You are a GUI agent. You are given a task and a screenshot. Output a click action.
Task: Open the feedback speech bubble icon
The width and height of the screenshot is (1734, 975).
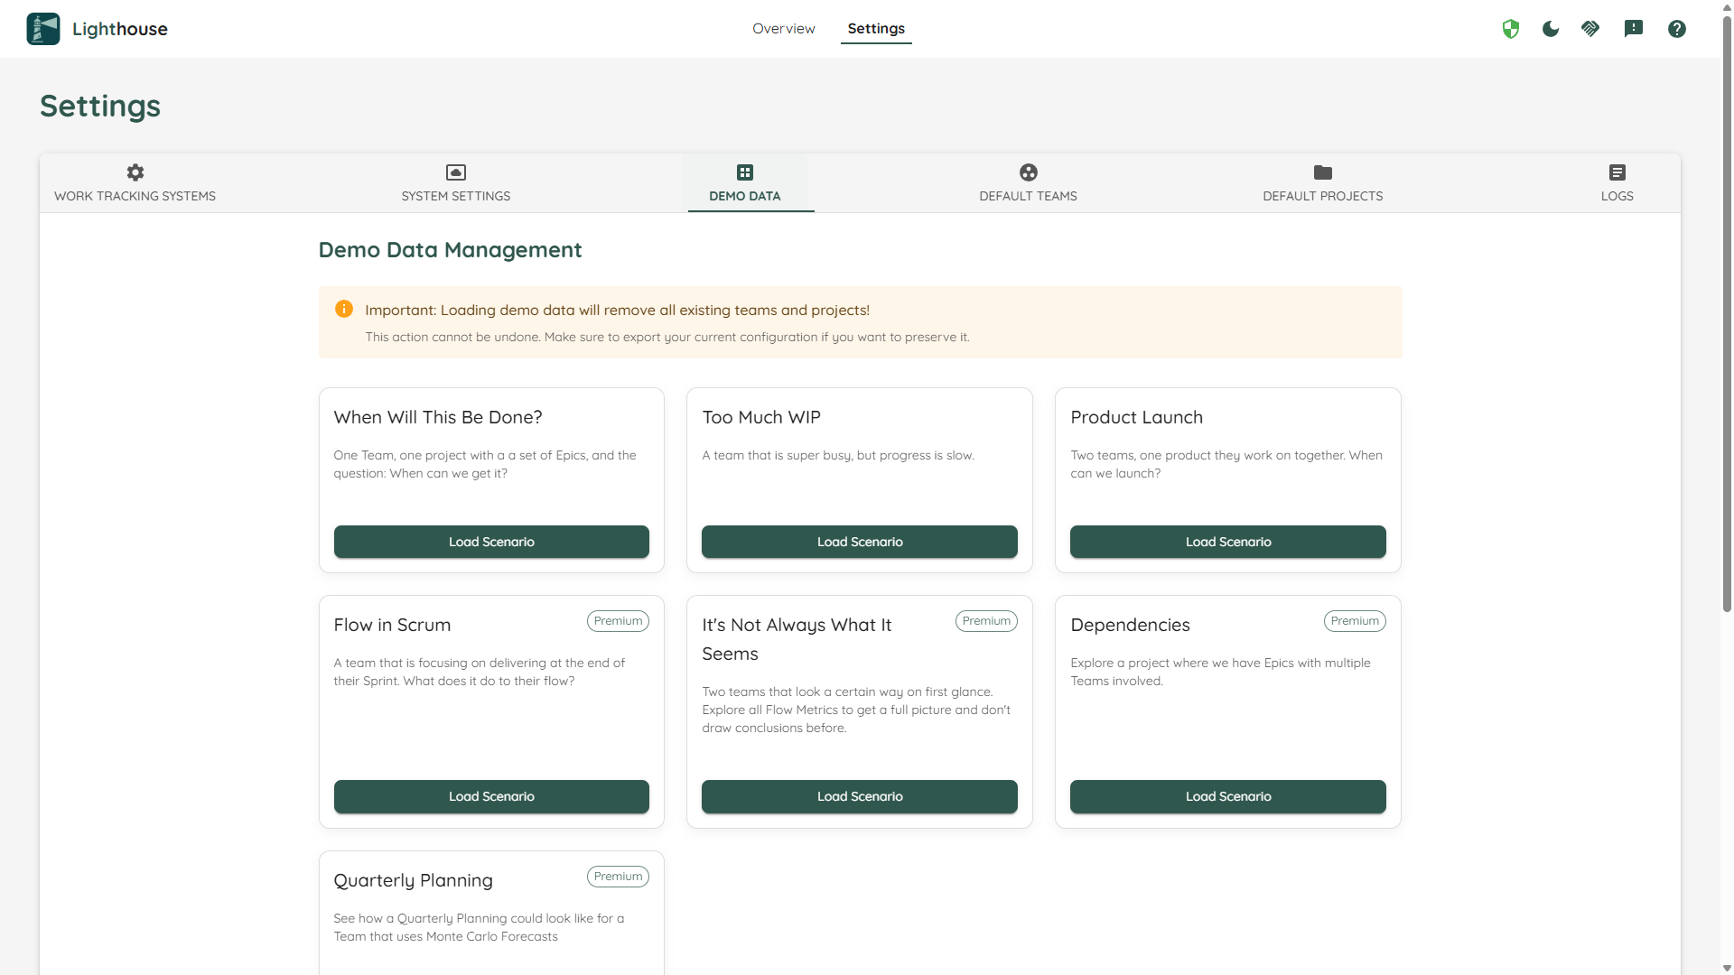click(x=1633, y=29)
